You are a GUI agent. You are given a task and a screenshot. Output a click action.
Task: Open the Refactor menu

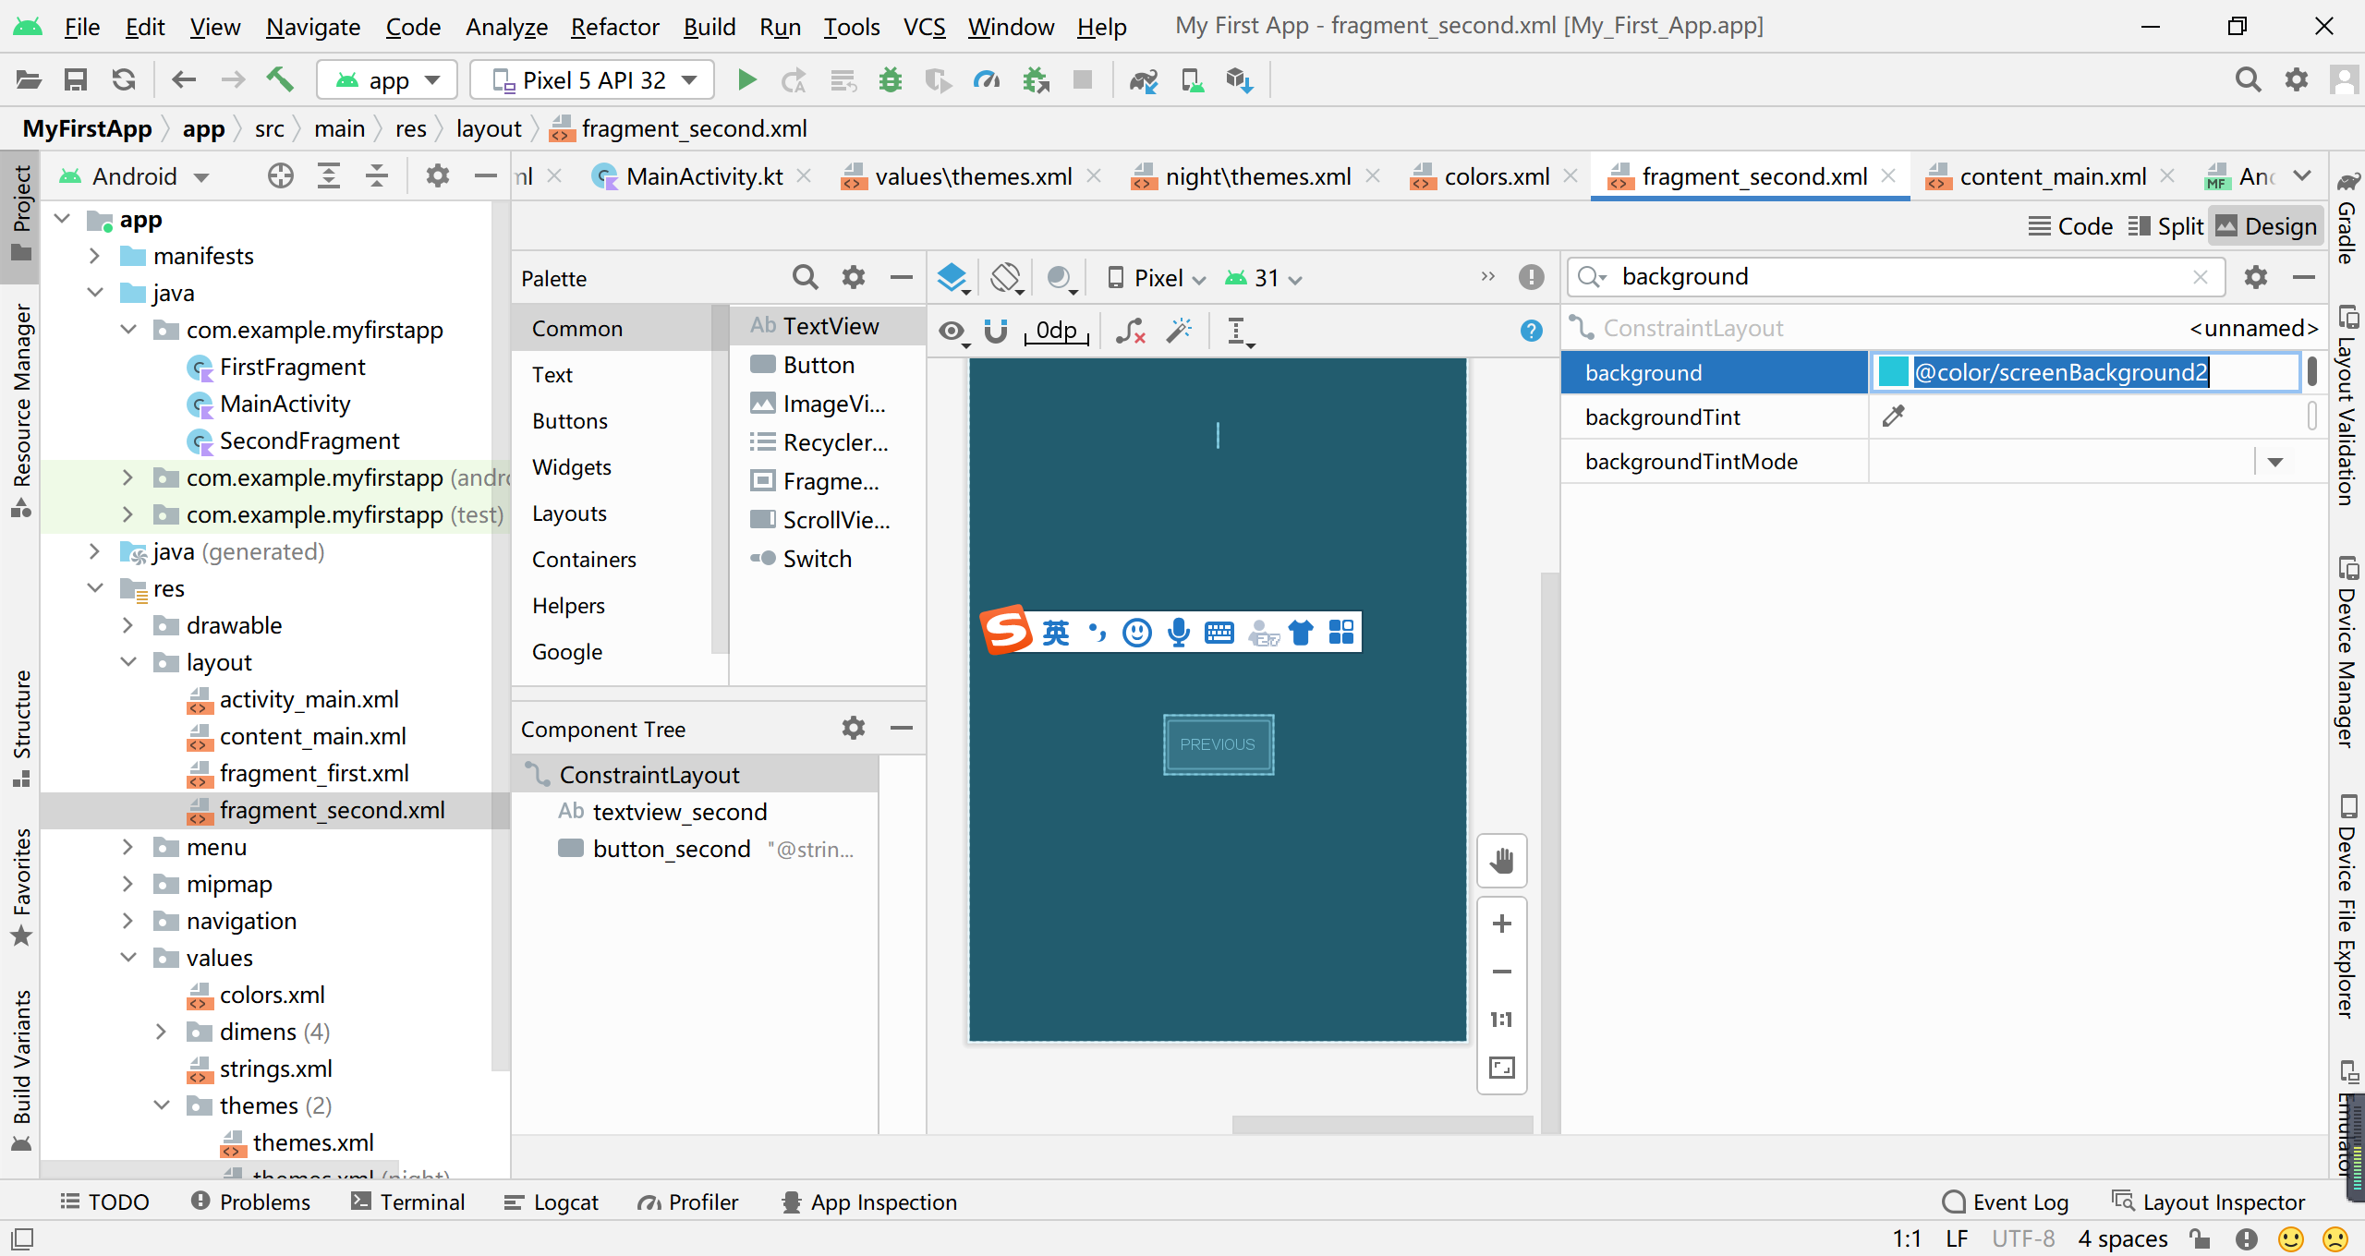coord(614,27)
